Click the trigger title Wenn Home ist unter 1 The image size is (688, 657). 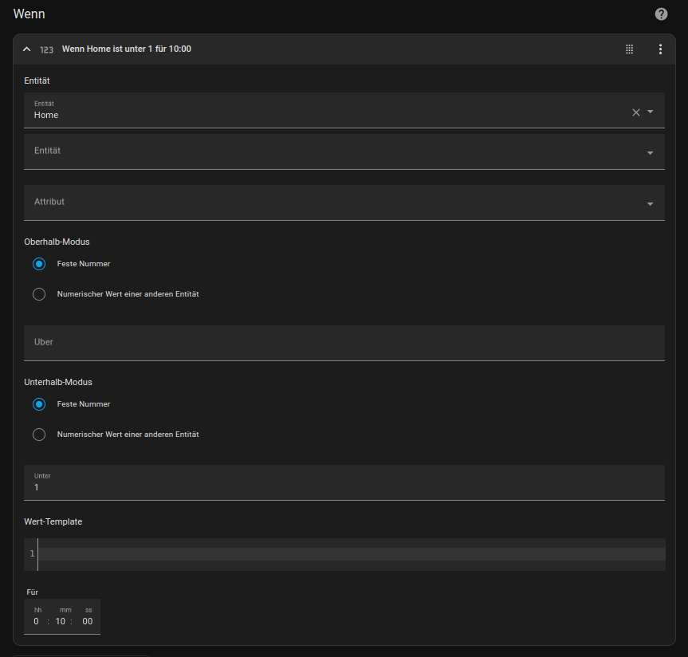point(126,49)
